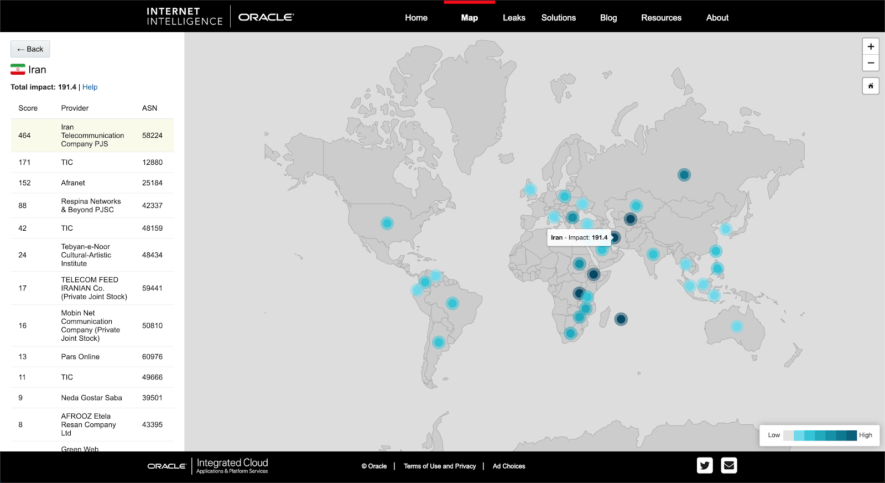Select Iran Telecommunication Company PJS row
Viewport: 885px width, 483px height.
point(92,136)
